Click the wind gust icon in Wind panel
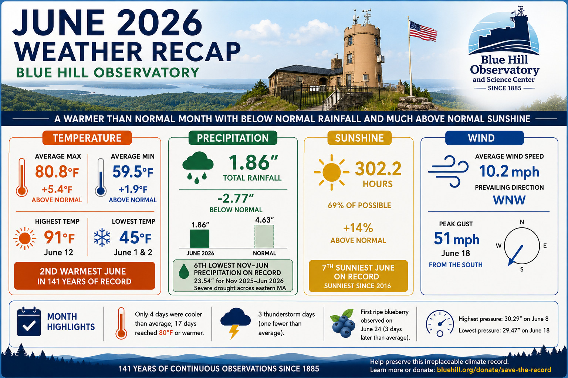 pos(448,171)
